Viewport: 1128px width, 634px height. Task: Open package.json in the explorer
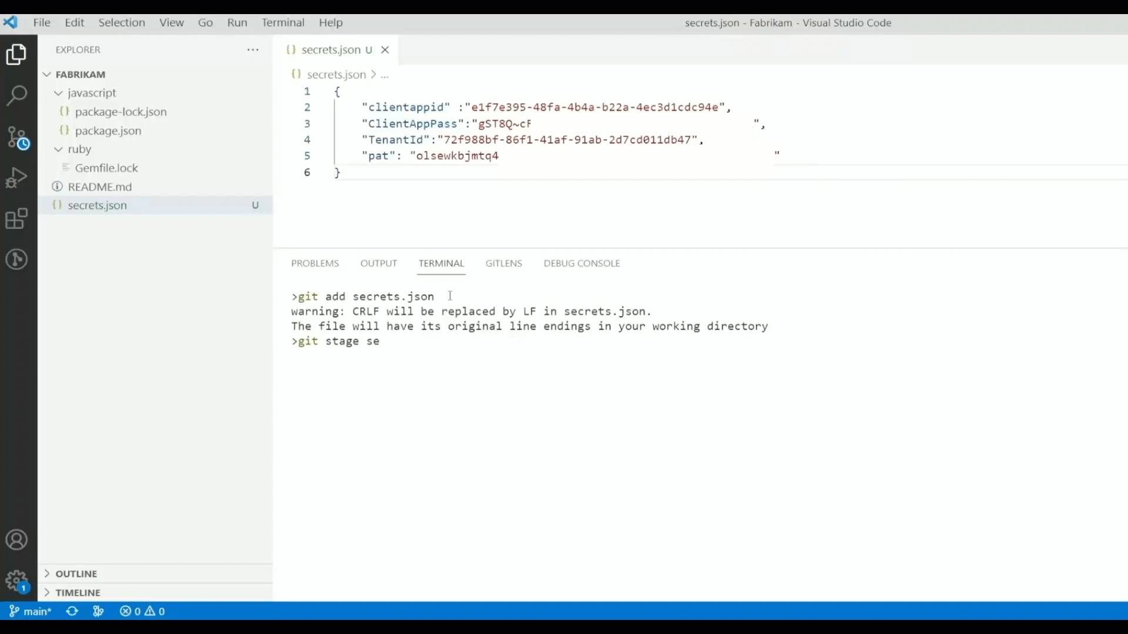pyautogui.click(x=108, y=130)
